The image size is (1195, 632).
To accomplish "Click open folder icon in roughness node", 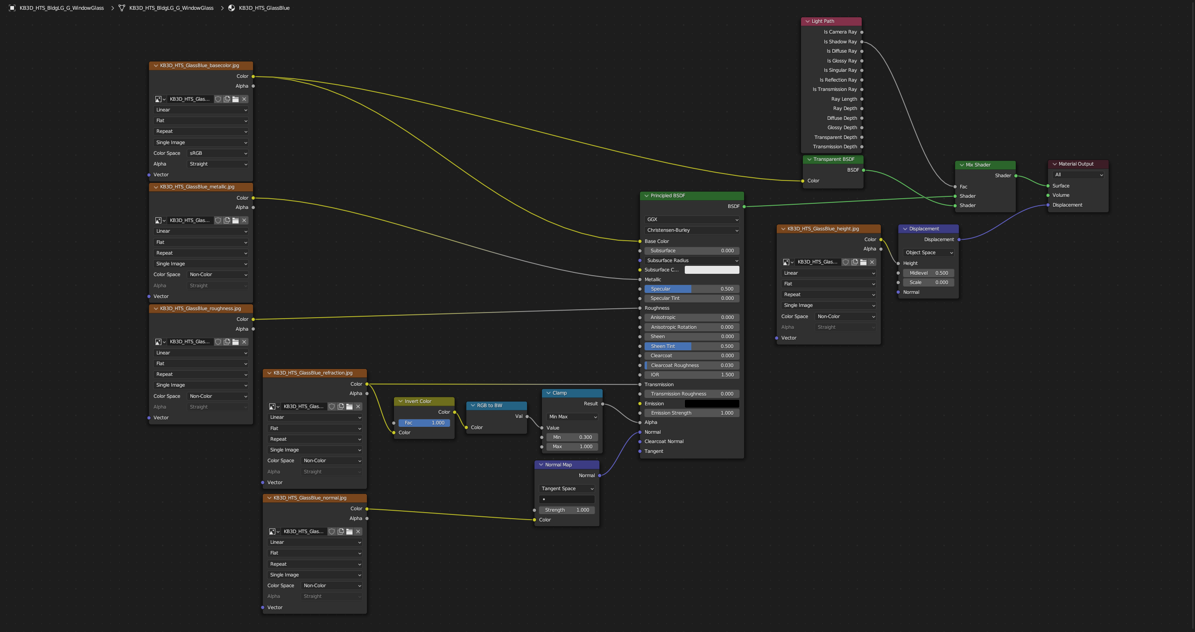I will 236,342.
